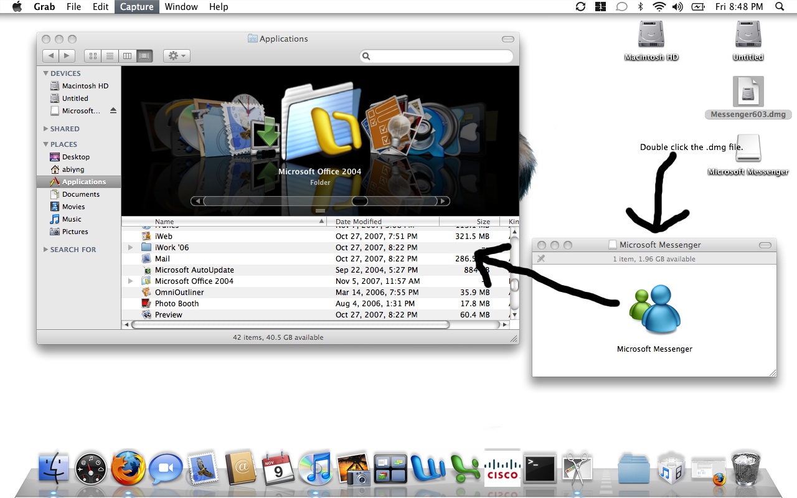The height and width of the screenshot is (498, 797).
Task: Click the list horizontal scrollbar
Action: coord(290,325)
